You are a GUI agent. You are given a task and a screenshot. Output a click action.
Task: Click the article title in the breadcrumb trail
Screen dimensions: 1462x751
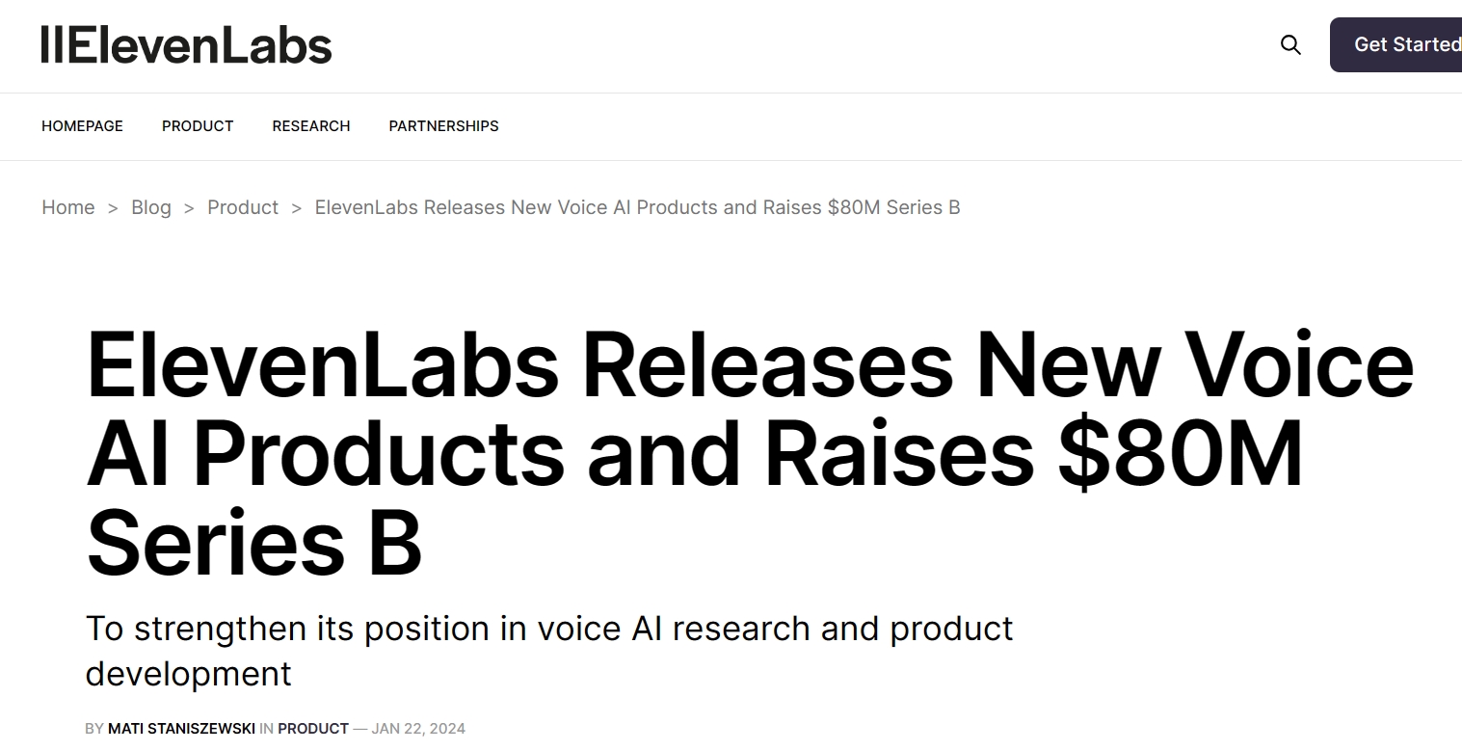coord(637,207)
